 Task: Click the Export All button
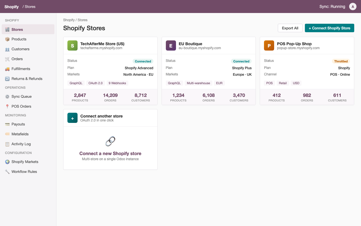pyautogui.click(x=290, y=28)
